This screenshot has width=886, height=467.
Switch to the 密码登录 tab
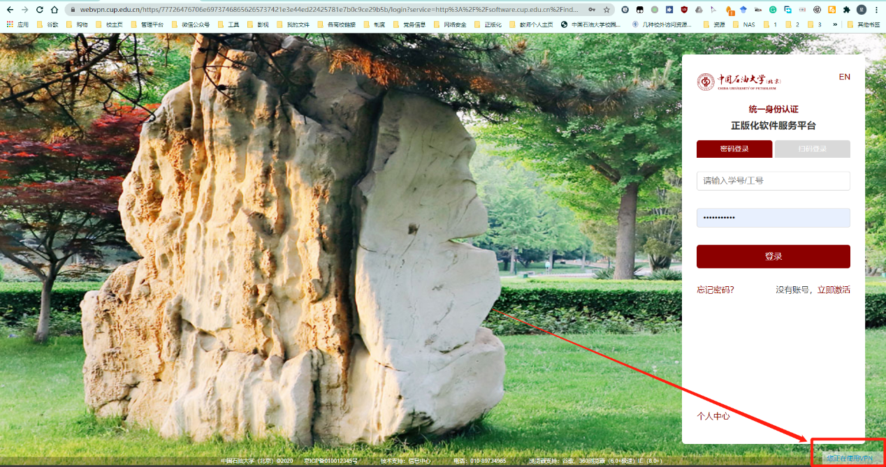click(734, 149)
